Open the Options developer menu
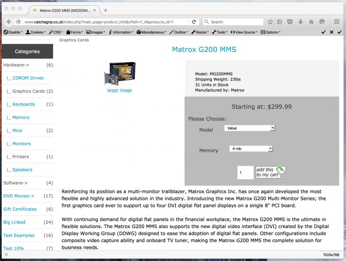The height and width of the screenshot is (261, 346). click(270, 32)
